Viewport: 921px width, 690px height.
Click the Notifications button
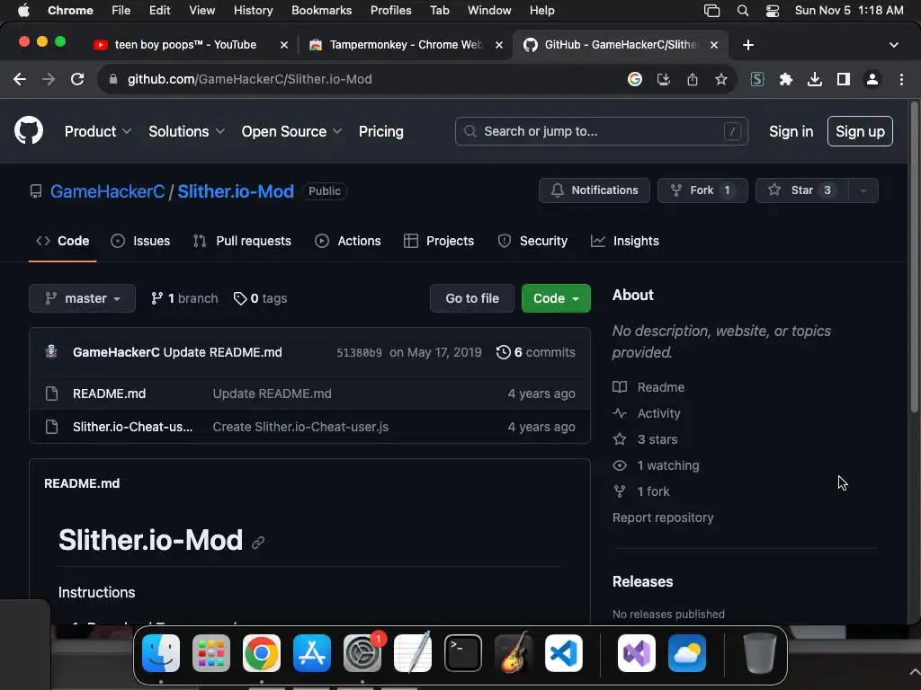[x=594, y=190]
